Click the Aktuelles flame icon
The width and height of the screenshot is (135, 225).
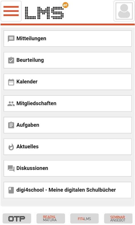tap(11, 147)
